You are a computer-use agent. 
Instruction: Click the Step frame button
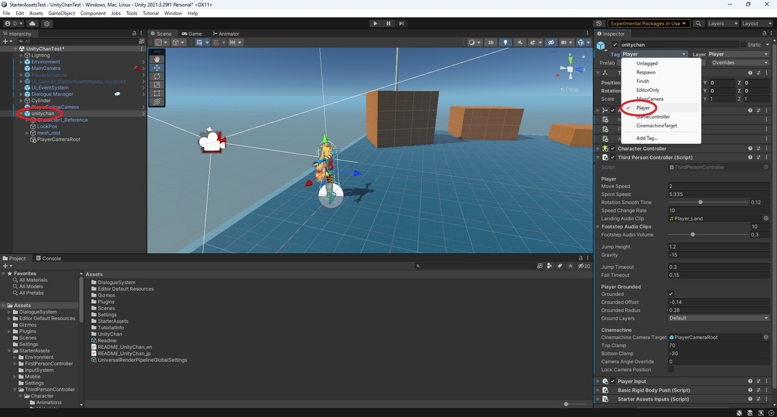click(401, 23)
